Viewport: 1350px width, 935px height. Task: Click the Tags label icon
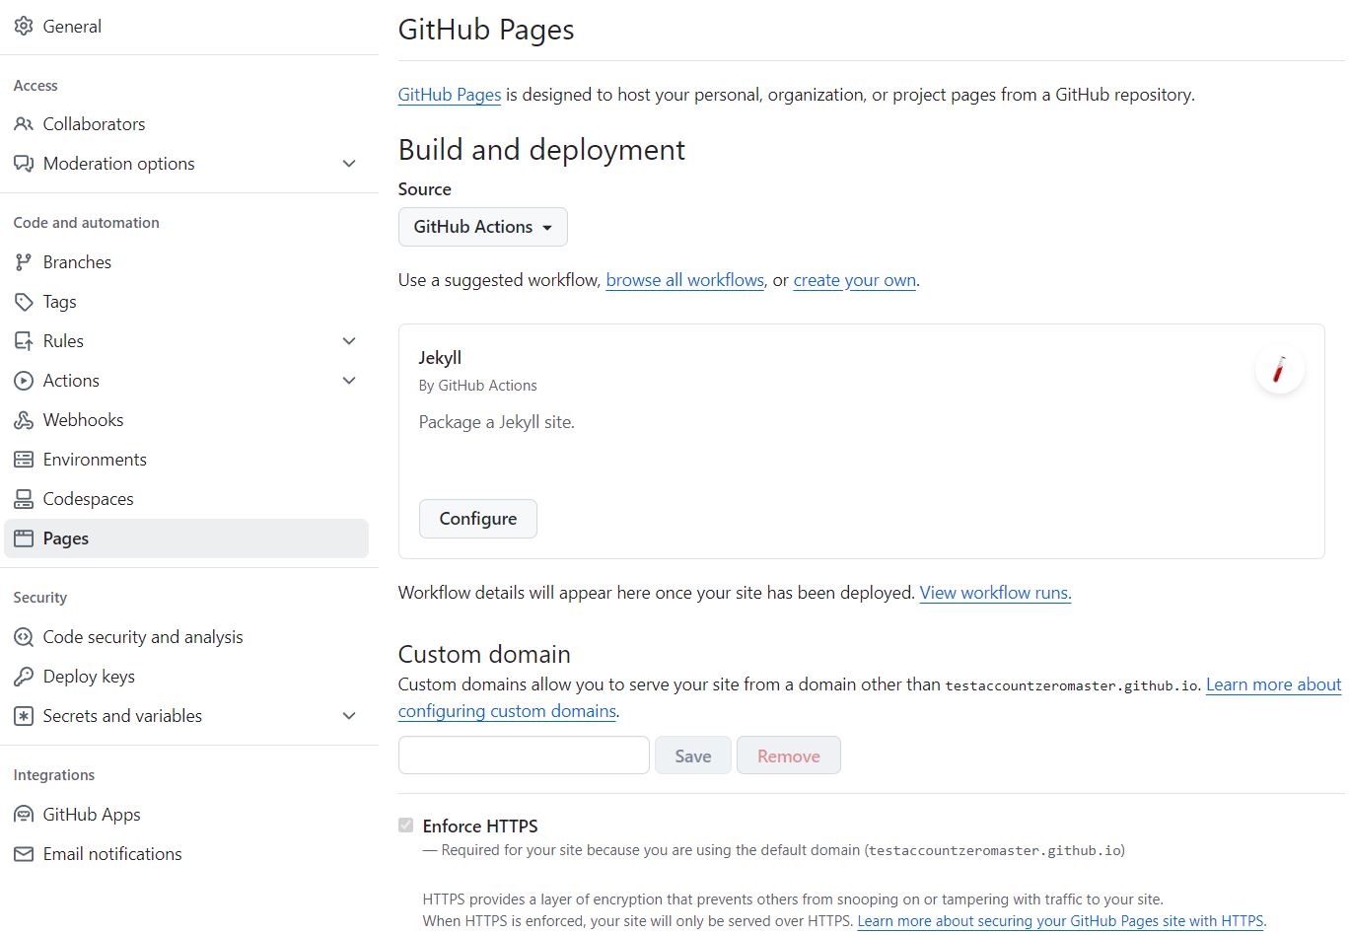[24, 302]
